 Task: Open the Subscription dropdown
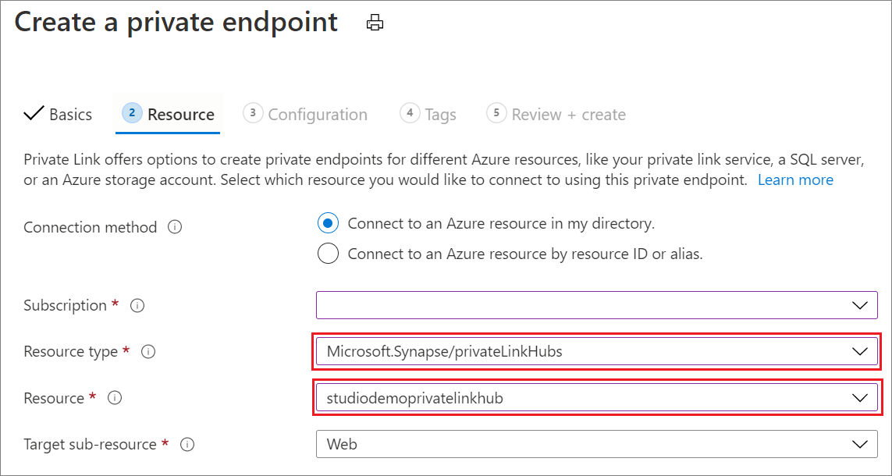(x=596, y=305)
